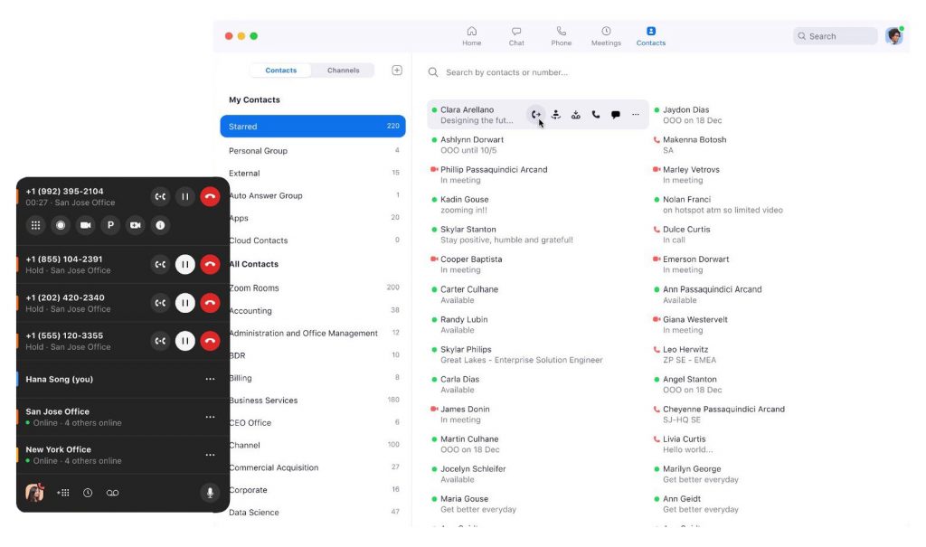Open your profile avatar menu
The height and width of the screenshot is (547, 926).
(x=894, y=35)
